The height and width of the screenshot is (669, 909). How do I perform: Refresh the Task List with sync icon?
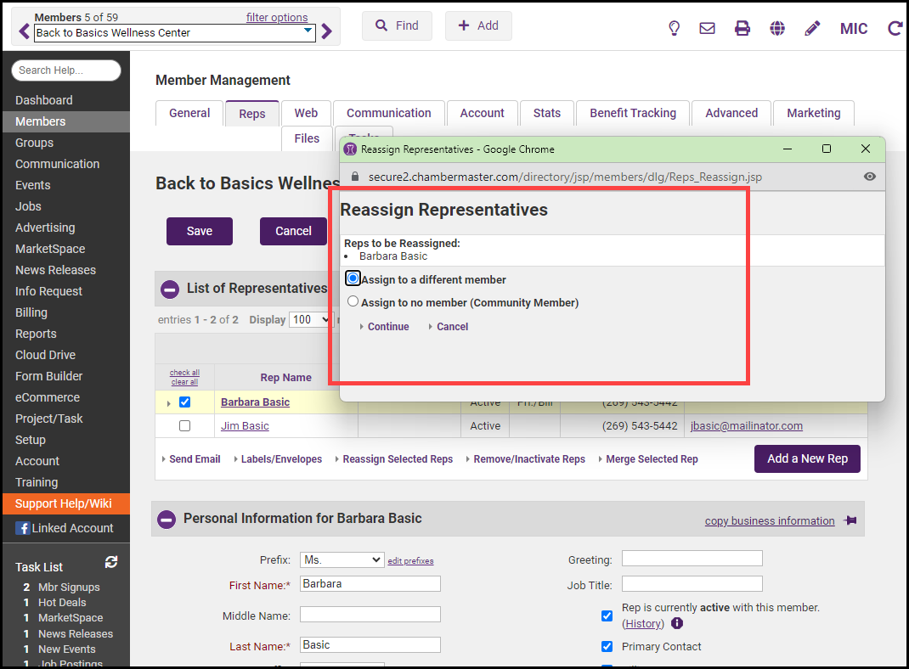point(111,562)
